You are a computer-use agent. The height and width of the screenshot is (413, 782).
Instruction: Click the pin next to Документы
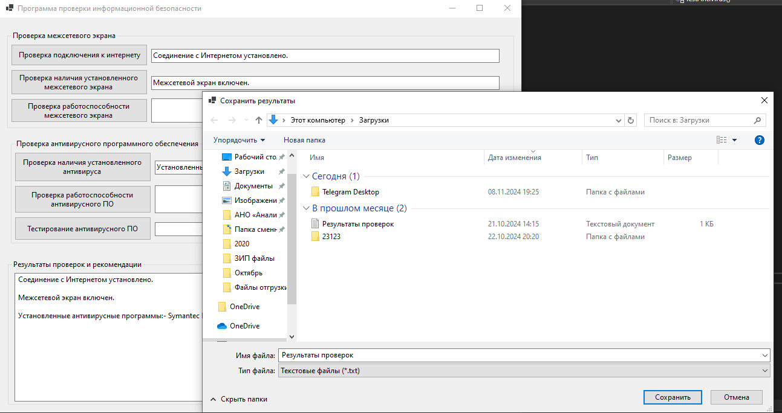[x=281, y=186]
